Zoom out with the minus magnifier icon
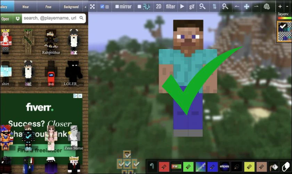This screenshot has width=292, height=174. (x=202, y=7)
